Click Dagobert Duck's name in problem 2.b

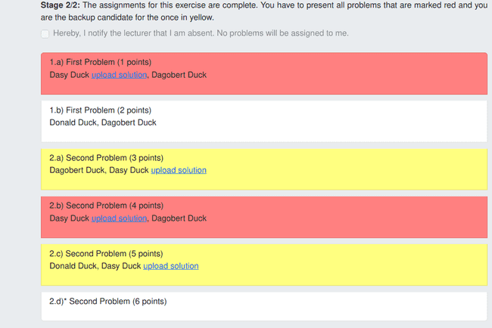(x=179, y=218)
